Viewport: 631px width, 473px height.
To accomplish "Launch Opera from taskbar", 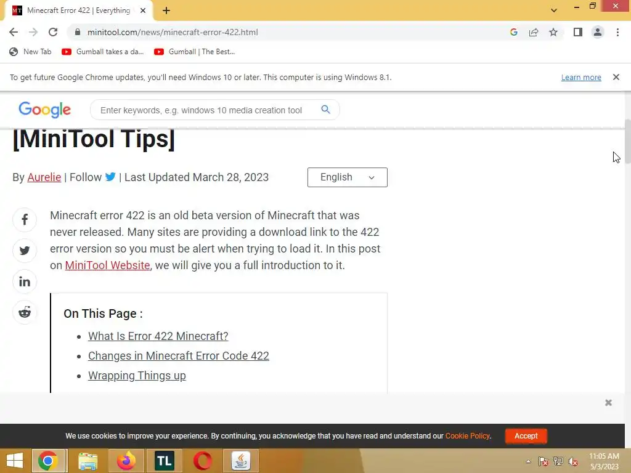I will [202, 461].
